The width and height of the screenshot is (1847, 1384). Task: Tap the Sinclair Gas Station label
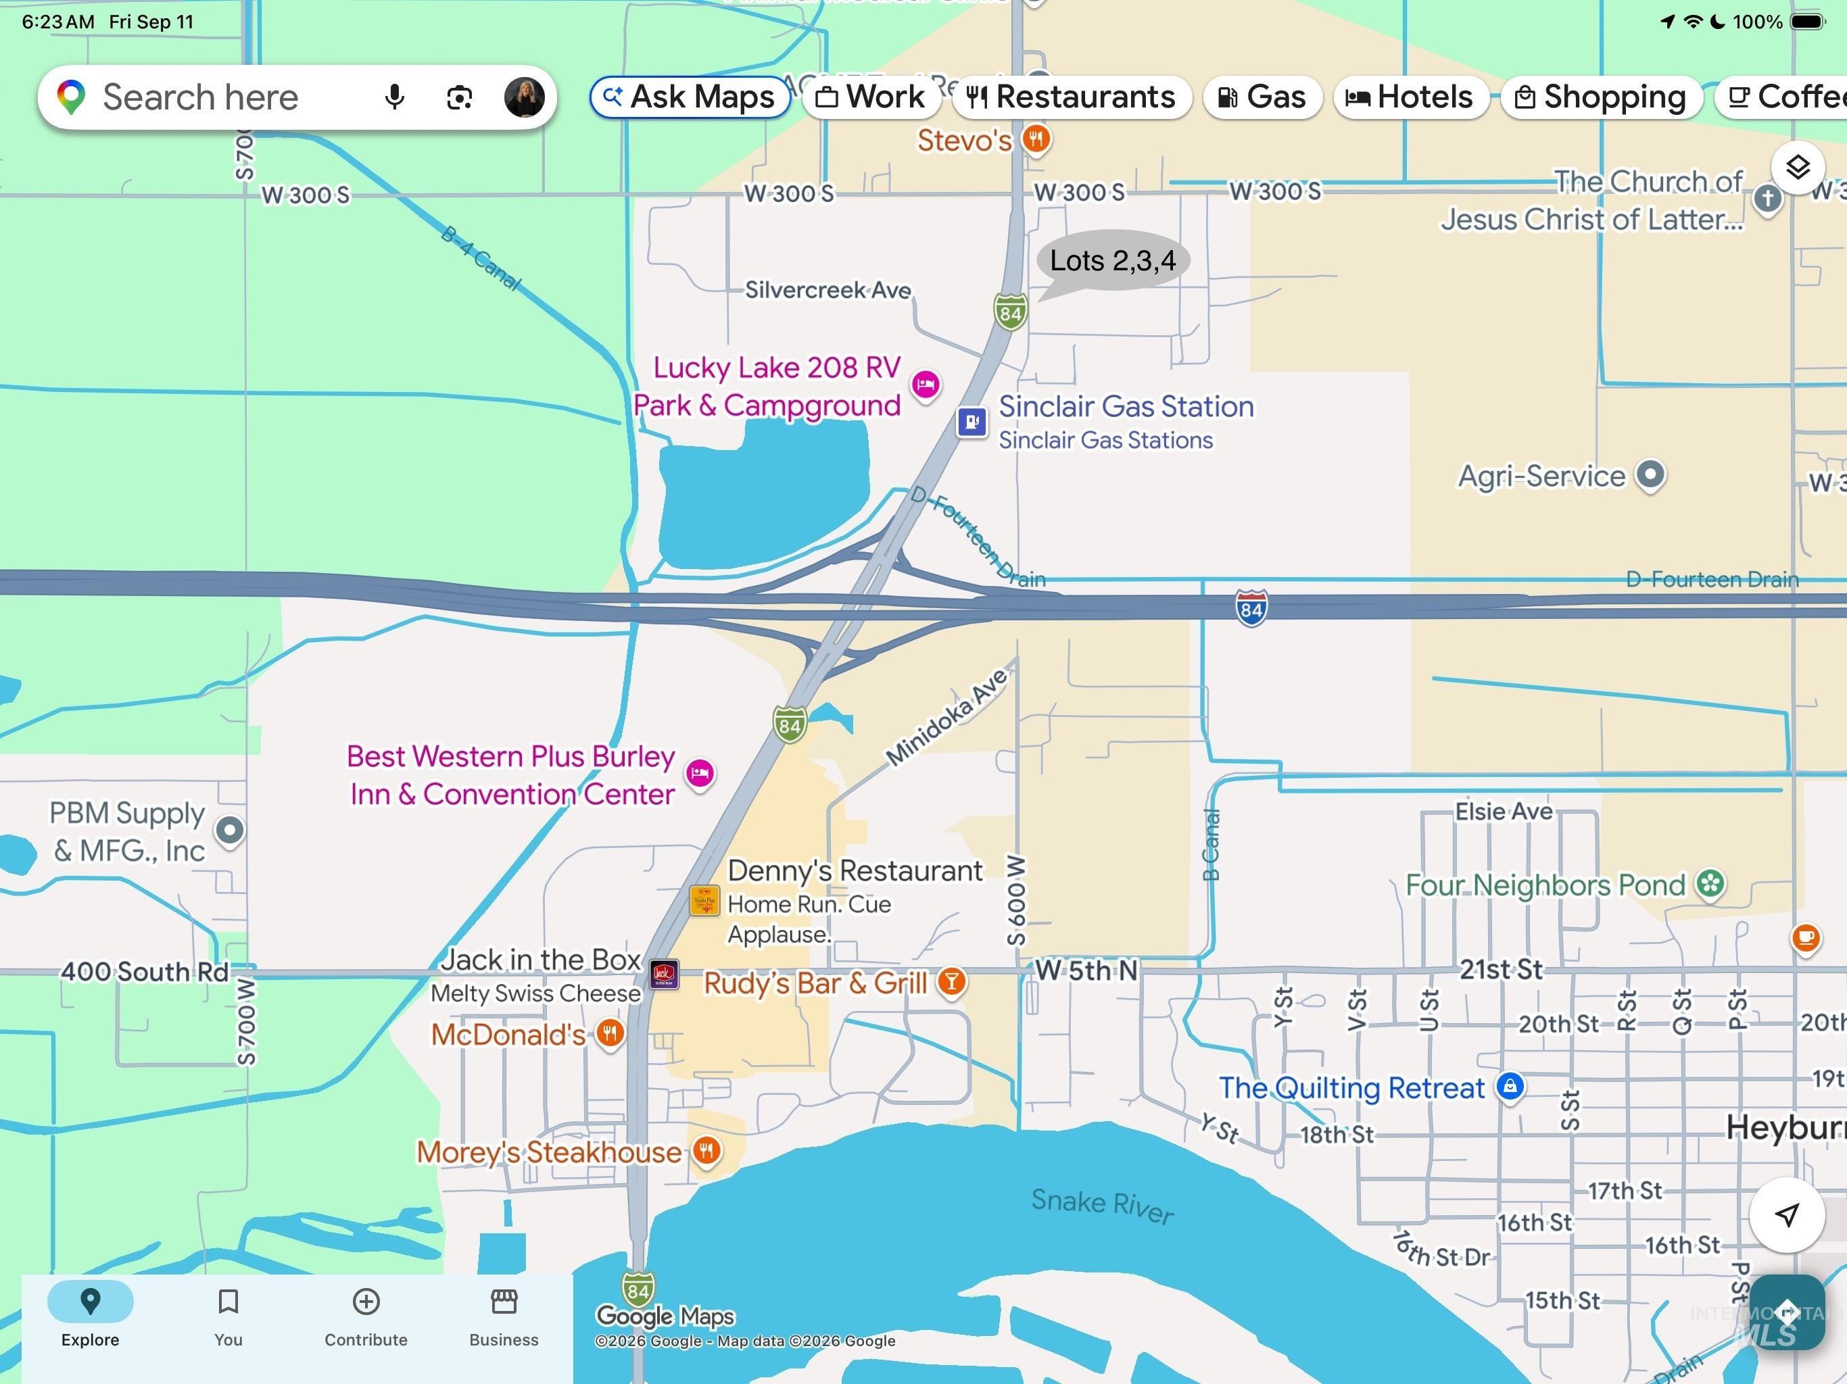point(1126,407)
